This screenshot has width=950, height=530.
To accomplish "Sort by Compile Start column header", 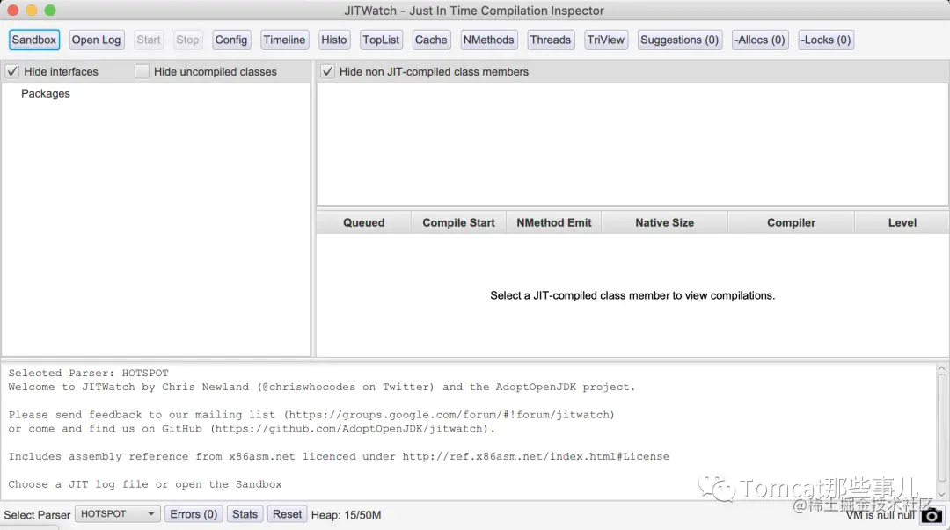I will 458,223.
